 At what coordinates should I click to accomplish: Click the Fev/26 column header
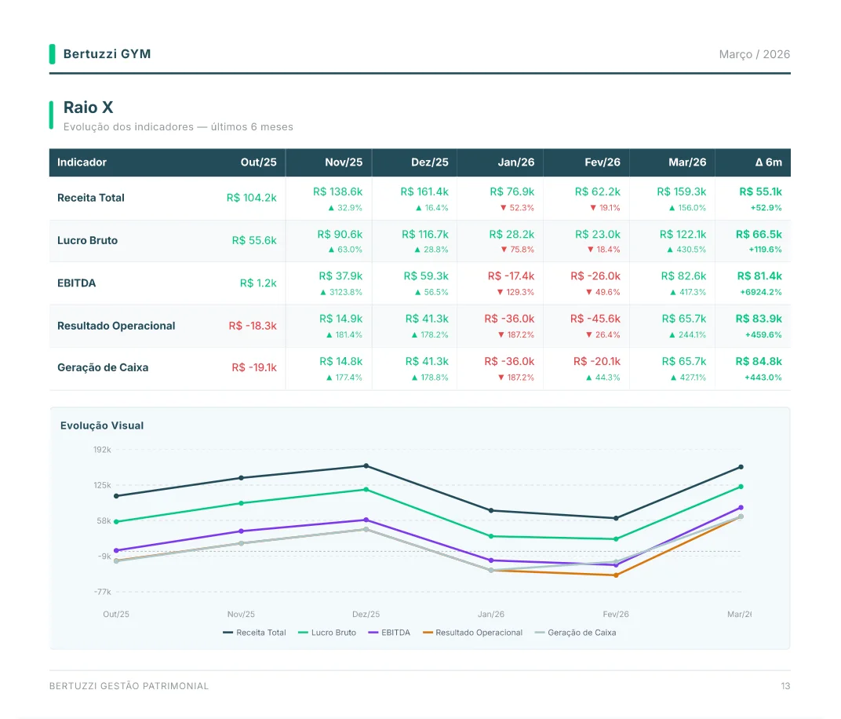pos(603,162)
